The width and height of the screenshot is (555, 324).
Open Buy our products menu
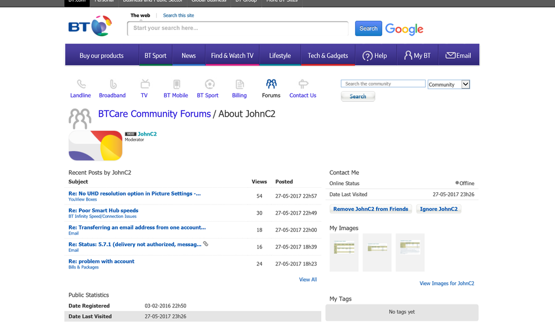[x=102, y=56]
